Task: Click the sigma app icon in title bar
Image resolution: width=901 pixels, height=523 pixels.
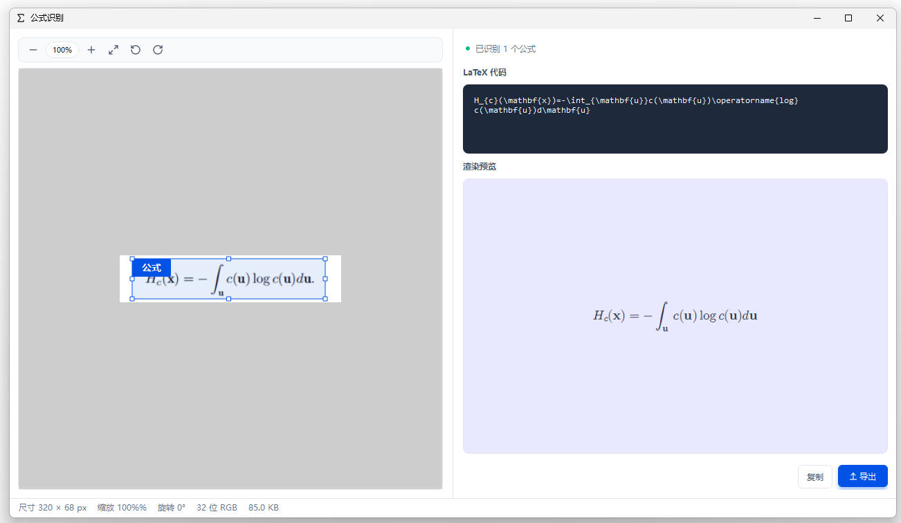Action: pos(21,18)
